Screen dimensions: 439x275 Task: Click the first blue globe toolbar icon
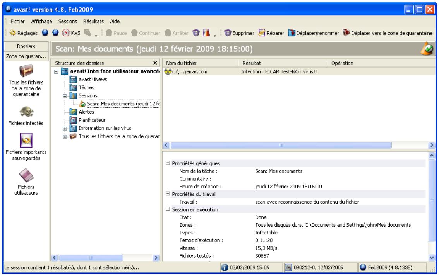tap(45, 33)
